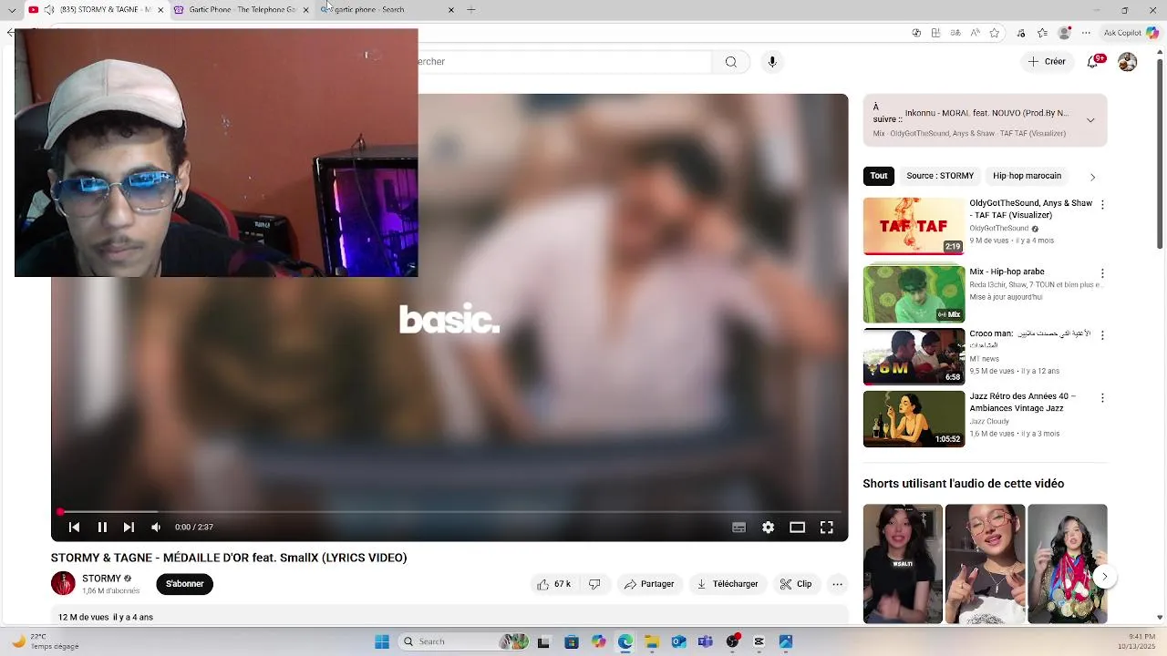Toggle Read aloud in the address bar
The image size is (1167, 656).
(x=976, y=33)
